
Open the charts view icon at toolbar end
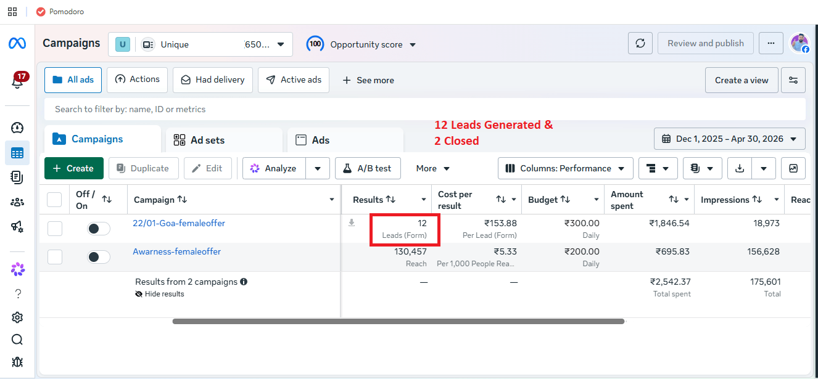pyautogui.click(x=793, y=168)
